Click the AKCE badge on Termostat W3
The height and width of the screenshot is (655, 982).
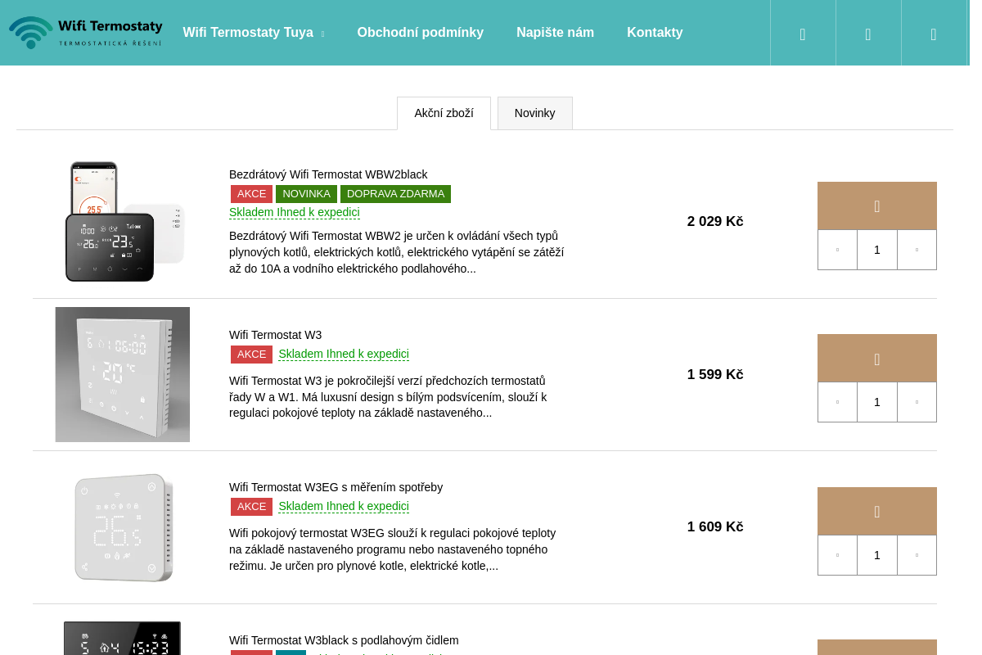251,355
